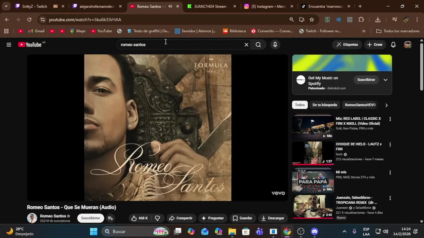This screenshot has height=238, width=424.
Task: Click the green S extension icon
Action: [x=327, y=20]
